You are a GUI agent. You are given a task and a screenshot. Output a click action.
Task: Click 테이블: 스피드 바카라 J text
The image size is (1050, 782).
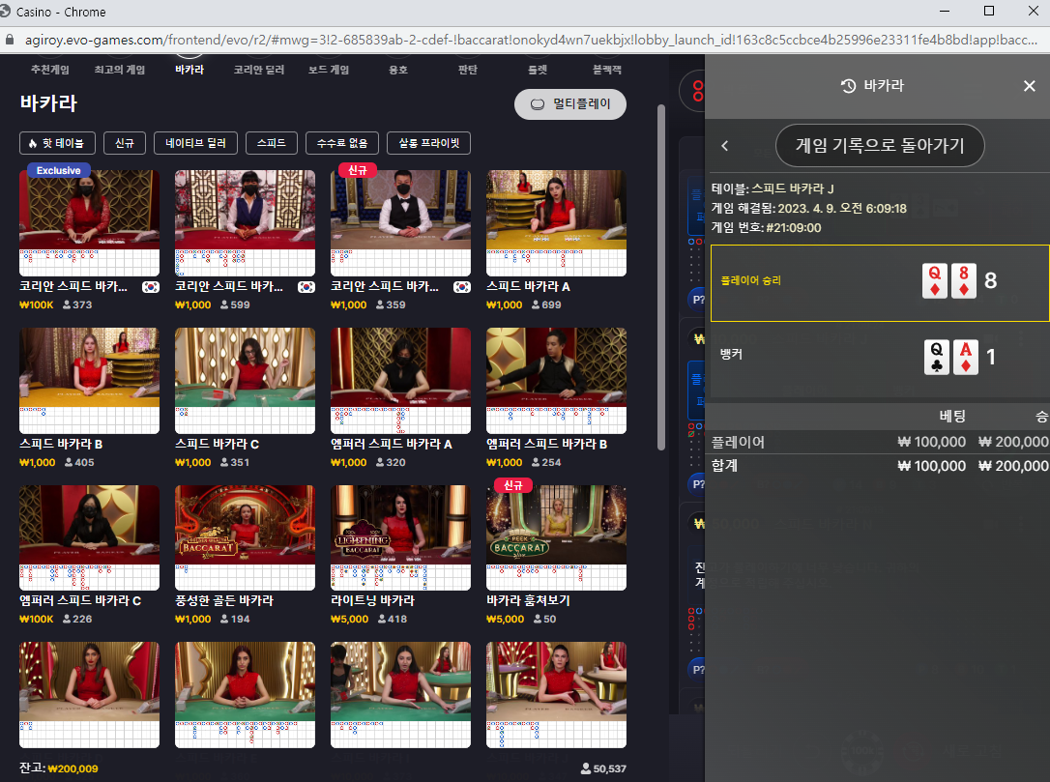pyautogui.click(x=773, y=188)
